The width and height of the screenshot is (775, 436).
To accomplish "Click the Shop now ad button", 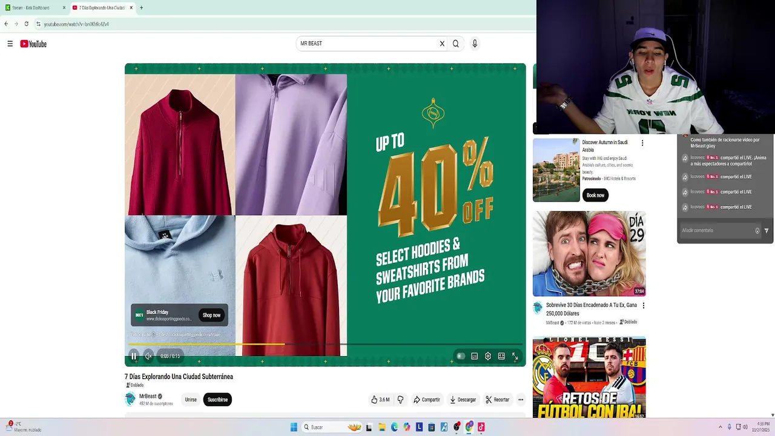I will (211, 315).
